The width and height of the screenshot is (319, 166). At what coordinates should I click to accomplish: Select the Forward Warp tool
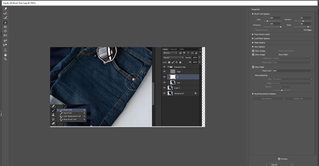pyautogui.click(x=5, y=9)
